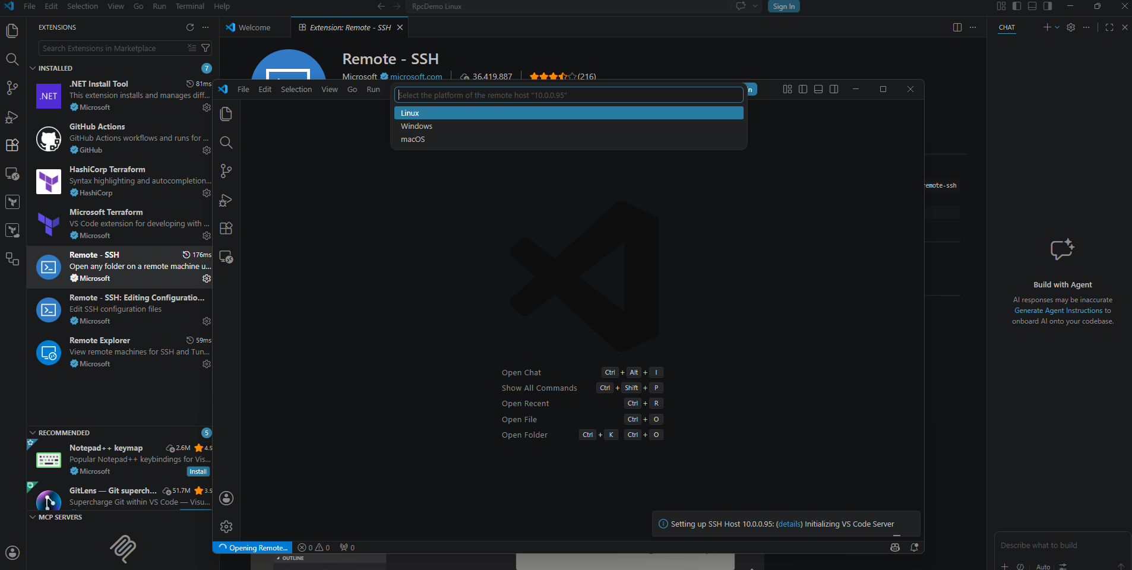This screenshot has width=1132, height=570.
Task: Open Accounts icon in the front window
Action: click(226, 498)
